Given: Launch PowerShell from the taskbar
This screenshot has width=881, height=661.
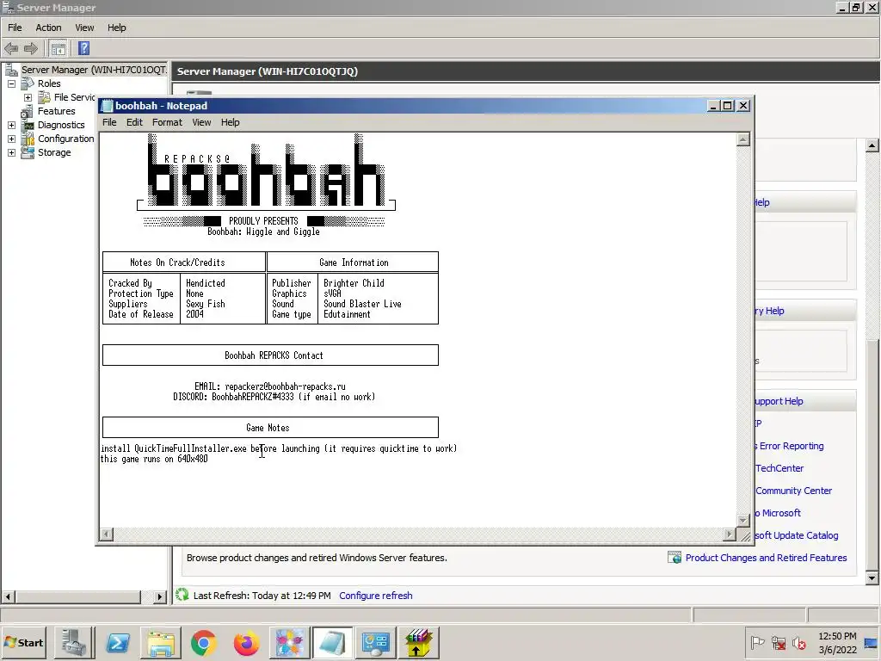Looking at the screenshot, I should tap(117, 643).
